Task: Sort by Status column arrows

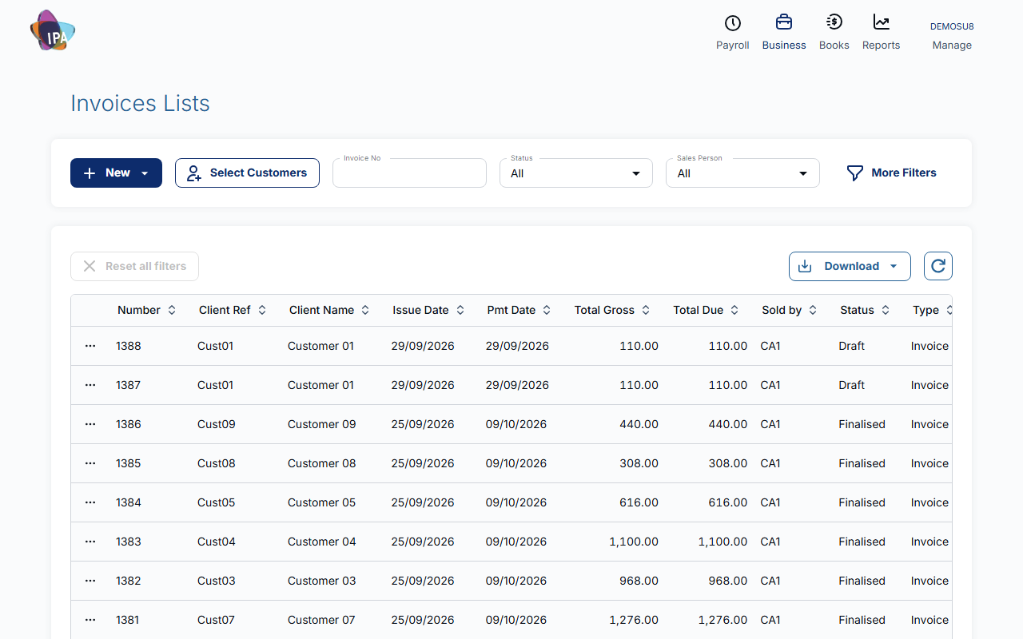Action: [x=886, y=310]
